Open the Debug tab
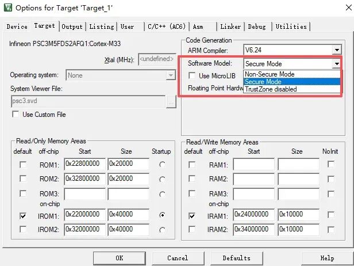The width and height of the screenshot is (354, 266). (x=257, y=26)
